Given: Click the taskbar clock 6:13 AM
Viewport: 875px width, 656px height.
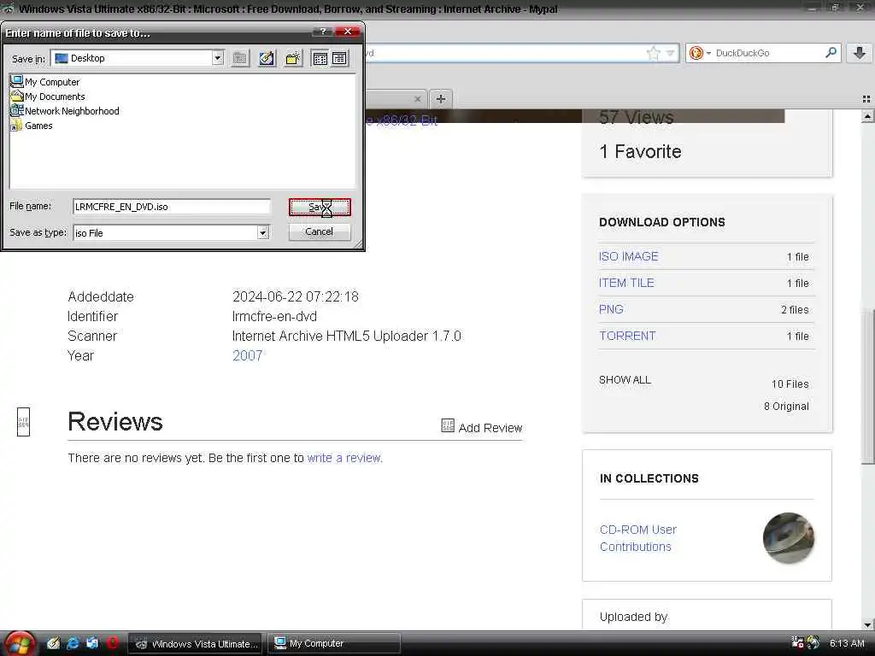Looking at the screenshot, I should (847, 643).
